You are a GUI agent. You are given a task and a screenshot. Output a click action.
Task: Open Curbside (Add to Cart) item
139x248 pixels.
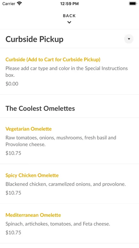point(53,60)
